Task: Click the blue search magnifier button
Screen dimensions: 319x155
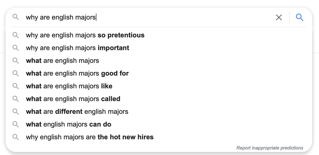Action: (299, 17)
